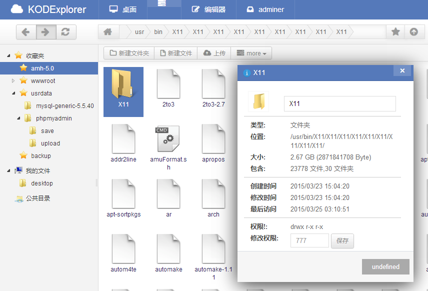Viewport: 428px width, 291px height.
Task: Collapse the usrdata tree node
Action: pyautogui.click(x=13, y=93)
